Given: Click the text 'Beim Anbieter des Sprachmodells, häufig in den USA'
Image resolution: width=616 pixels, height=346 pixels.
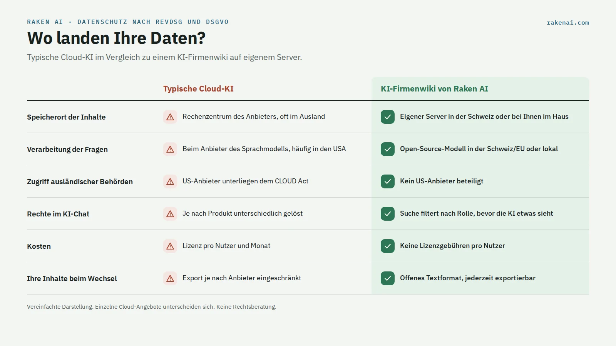Looking at the screenshot, I should point(264,149).
